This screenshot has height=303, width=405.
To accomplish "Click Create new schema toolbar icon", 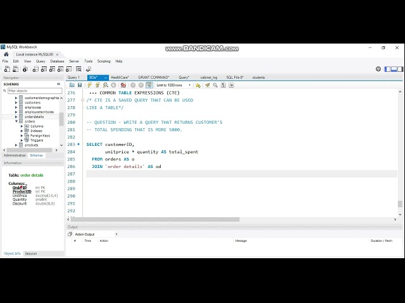I will [35, 69].
